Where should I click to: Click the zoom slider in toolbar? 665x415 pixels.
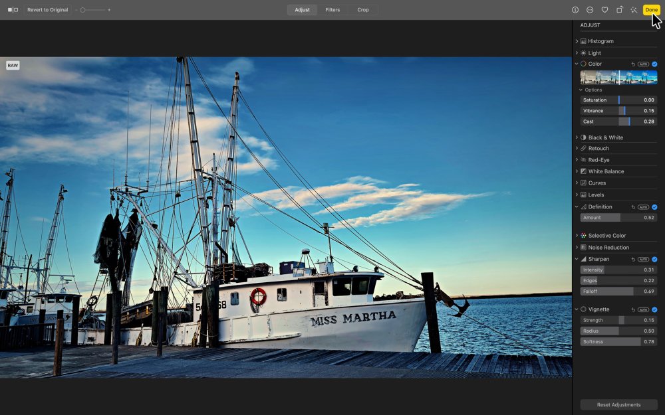tap(93, 10)
